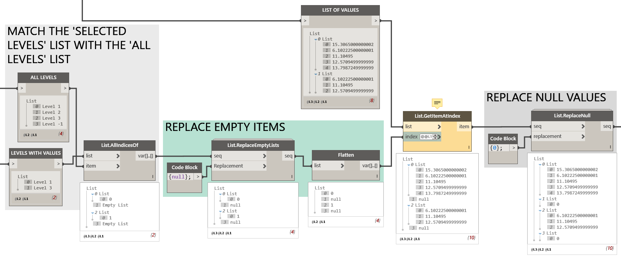
Task: Click value 15.3065000000002 in LIST OF VALUES preview
Action: pos(353,44)
